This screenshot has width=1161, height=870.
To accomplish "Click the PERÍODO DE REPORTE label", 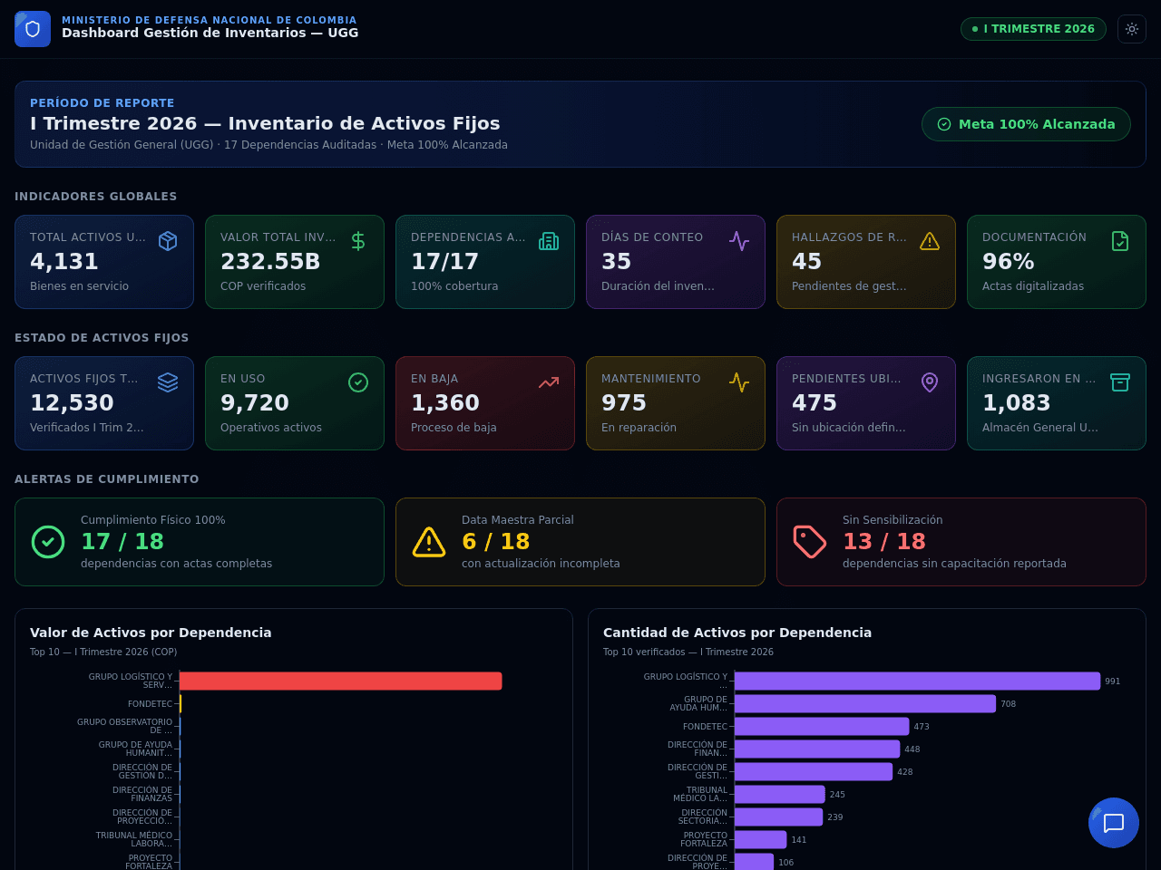I will [102, 103].
